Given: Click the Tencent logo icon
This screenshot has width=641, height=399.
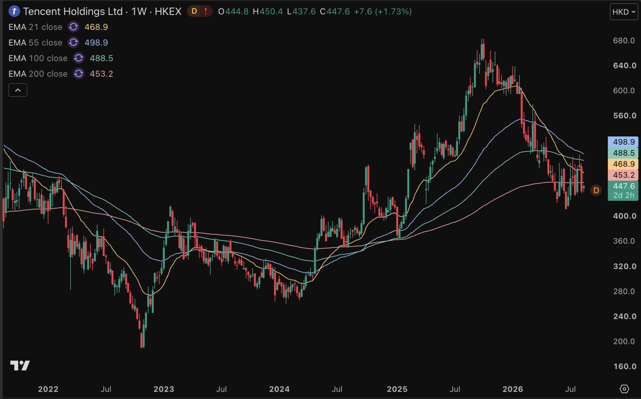Looking at the screenshot, I should tap(14, 11).
